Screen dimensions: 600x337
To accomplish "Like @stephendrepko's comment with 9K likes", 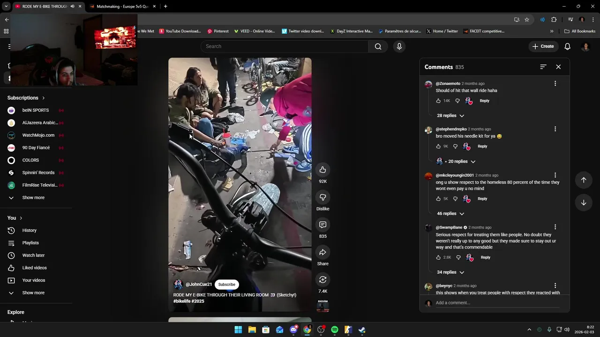I will 439,146.
